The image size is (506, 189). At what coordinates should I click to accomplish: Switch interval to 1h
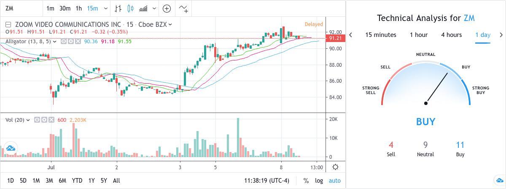(x=79, y=8)
